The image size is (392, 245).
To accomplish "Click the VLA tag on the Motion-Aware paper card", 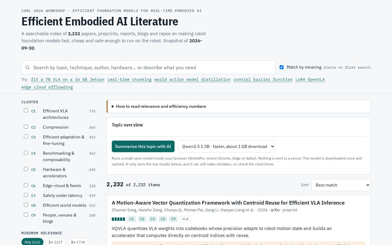I will [x=185, y=219].
